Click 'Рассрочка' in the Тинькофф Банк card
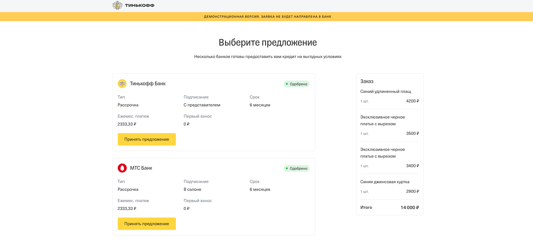The image size is (533, 244). pyautogui.click(x=128, y=105)
